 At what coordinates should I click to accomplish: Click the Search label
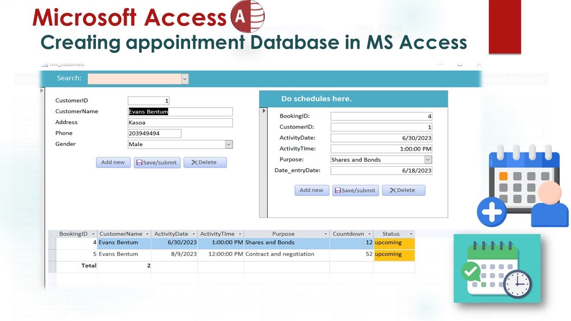69,78
